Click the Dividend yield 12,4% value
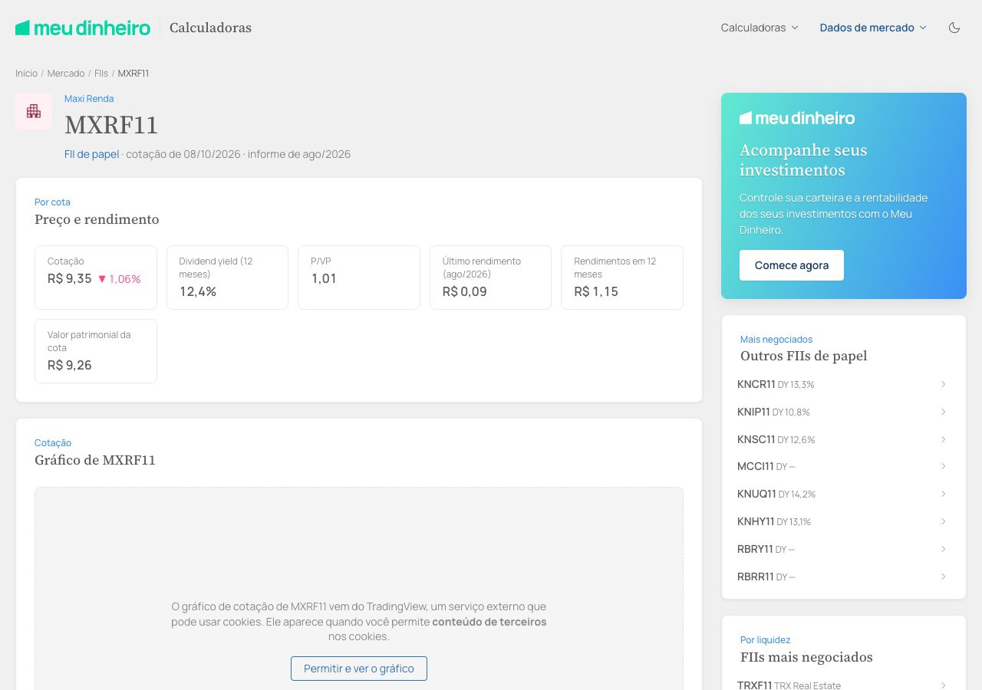 198,292
